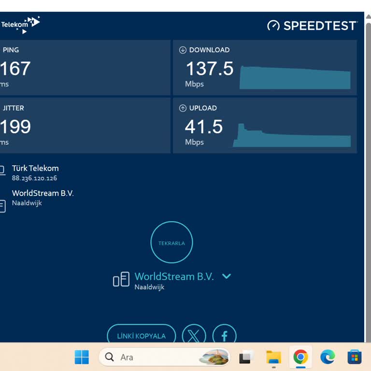Click the PING label
This screenshot has height=371, width=371.
point(11,50)
